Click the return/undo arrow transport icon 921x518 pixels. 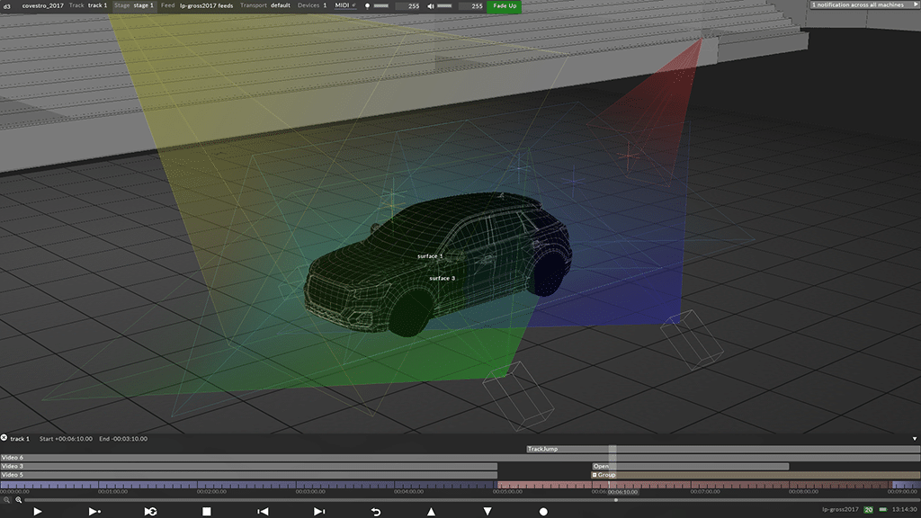tap(375, 511)
